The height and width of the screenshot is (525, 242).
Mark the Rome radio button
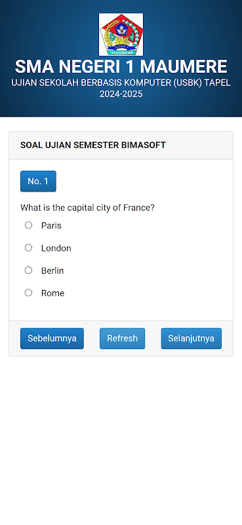pyautogui.click(x=28, y=293)
